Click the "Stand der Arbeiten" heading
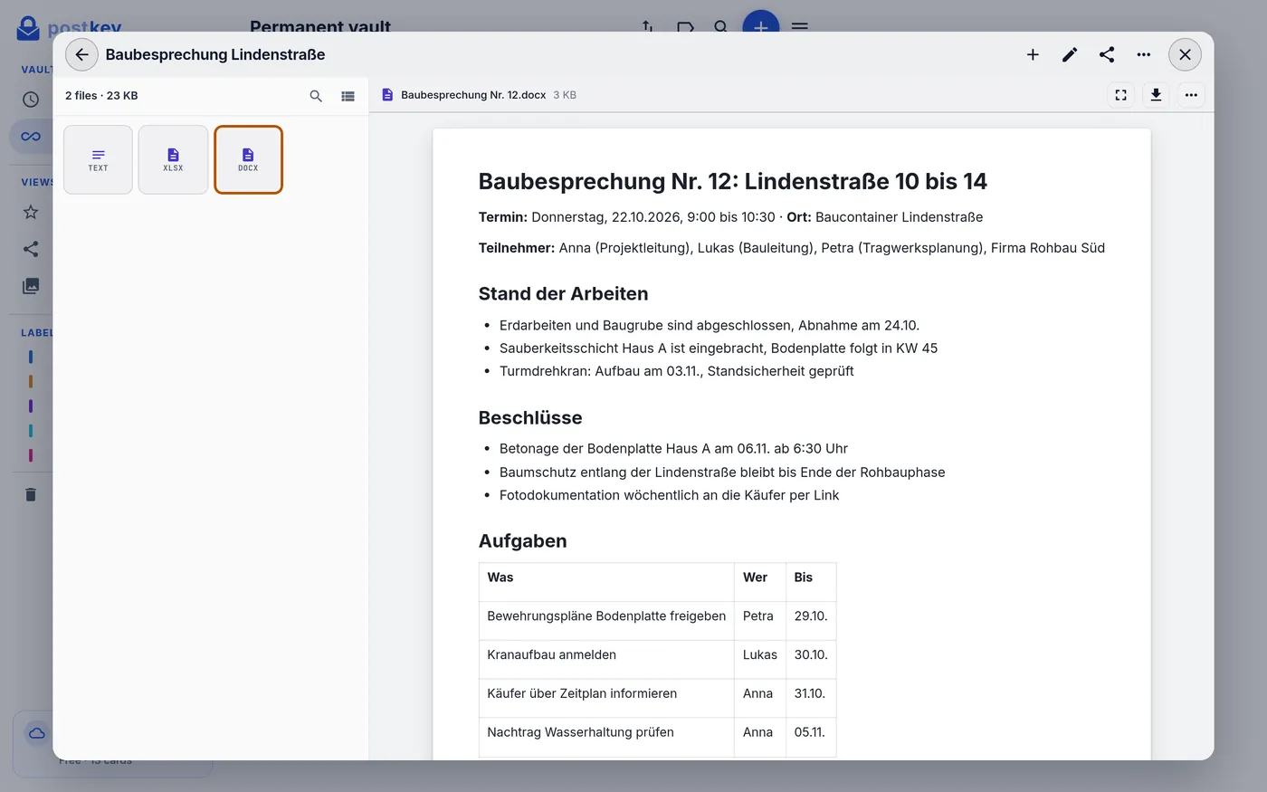 coord(563,294)
